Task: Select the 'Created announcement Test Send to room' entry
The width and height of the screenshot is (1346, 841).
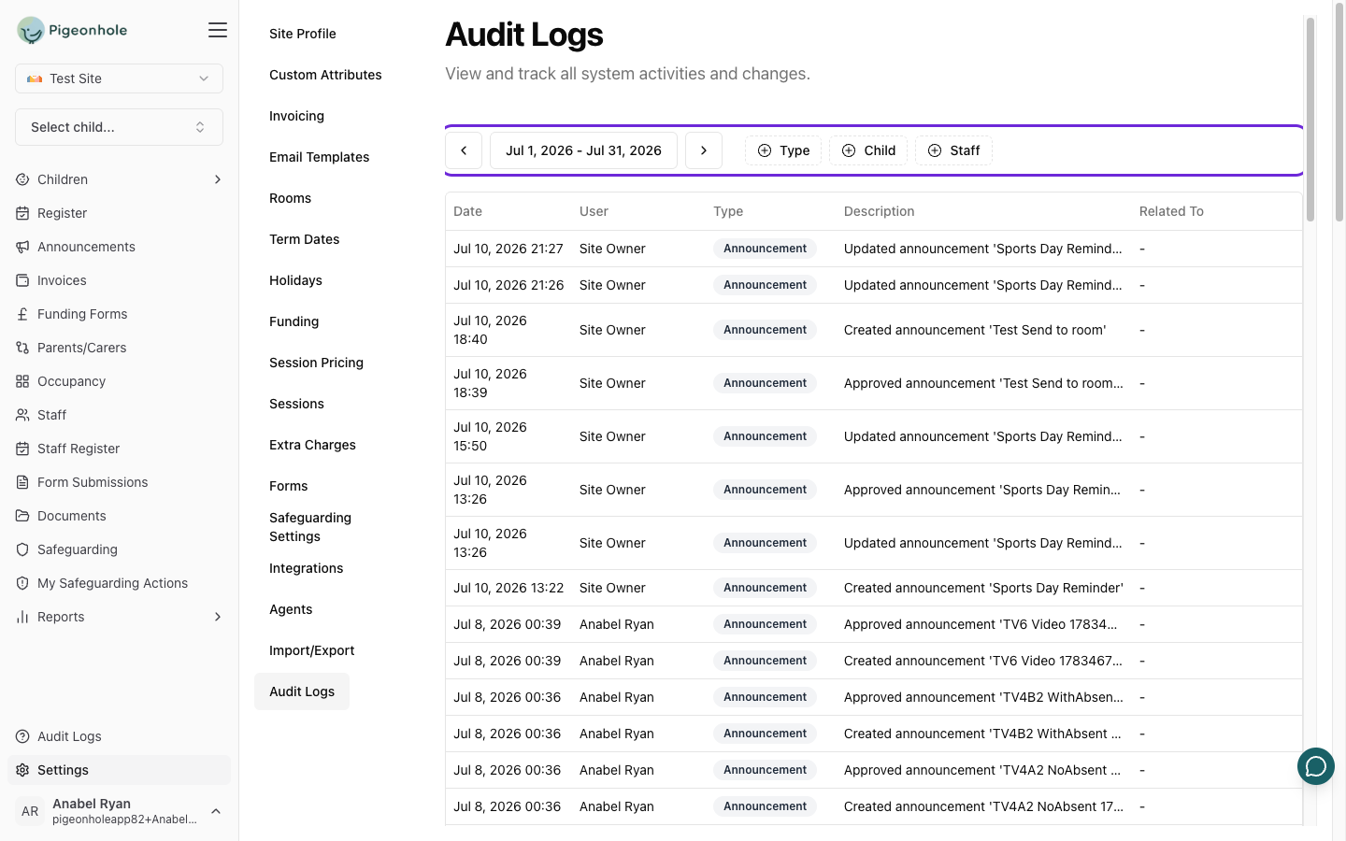Action: coord(874,330)
